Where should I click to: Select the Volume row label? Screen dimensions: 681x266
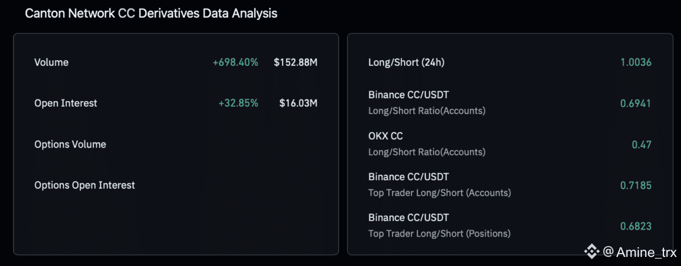[x=51, y=62]
